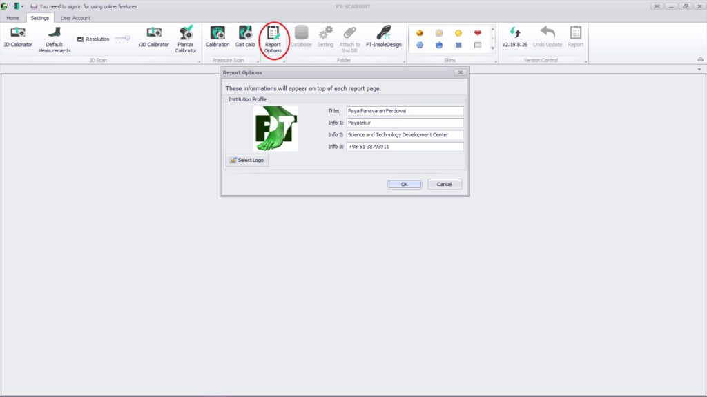Adjust the Resolution slider
The height and width of the screenshot is (397, 707).
123,39
